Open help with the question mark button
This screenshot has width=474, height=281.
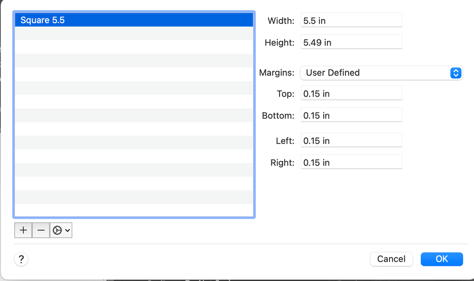tap(21, 259)
